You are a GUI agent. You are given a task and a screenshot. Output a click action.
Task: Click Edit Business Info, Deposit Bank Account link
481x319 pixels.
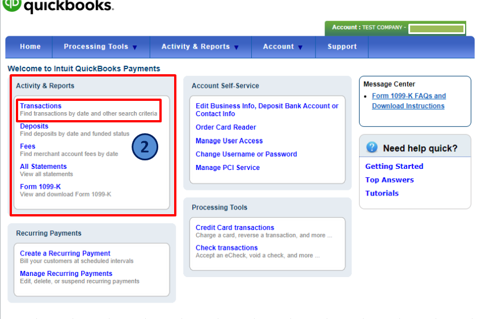(x=267, y=110)
